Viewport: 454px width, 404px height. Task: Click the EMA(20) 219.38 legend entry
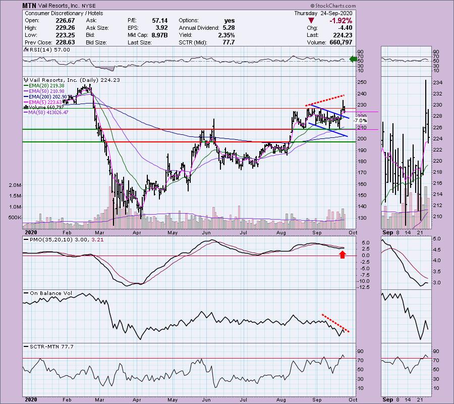click(46, 86)
